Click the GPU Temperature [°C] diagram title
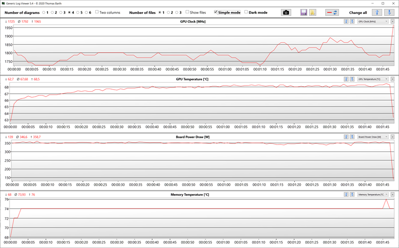399x248 pixels. 192,79
